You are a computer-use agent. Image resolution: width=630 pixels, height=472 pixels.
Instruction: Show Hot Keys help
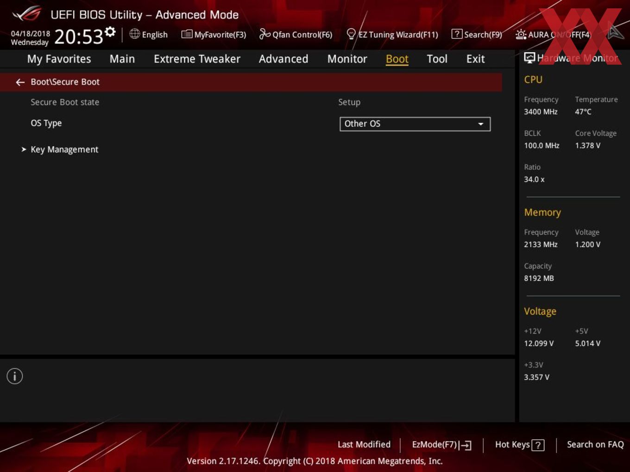coord(519,445)
